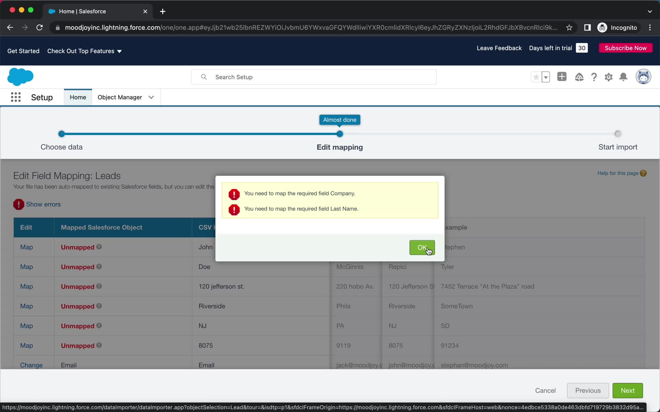Open the Leave Feedback link
Image resolution: width=660 pixels, height=412 pixels.
[x=499, y=48]
